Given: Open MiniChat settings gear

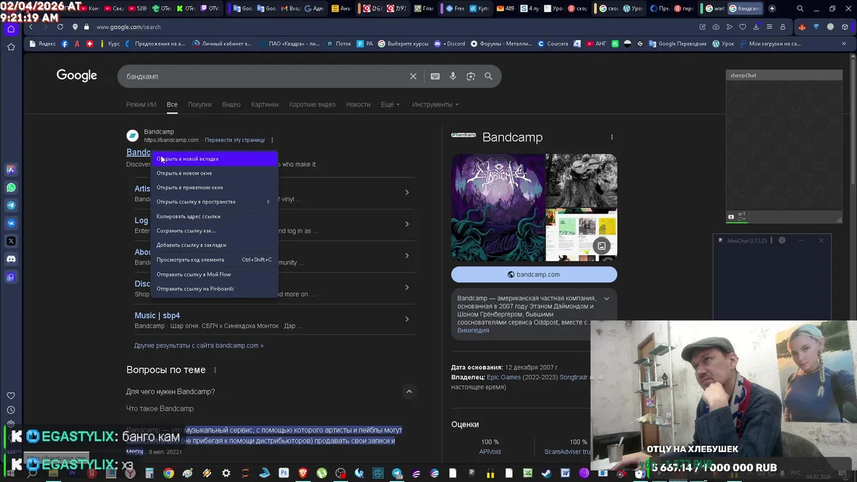Looking at the screenshot, I should (x=781, y=240).
